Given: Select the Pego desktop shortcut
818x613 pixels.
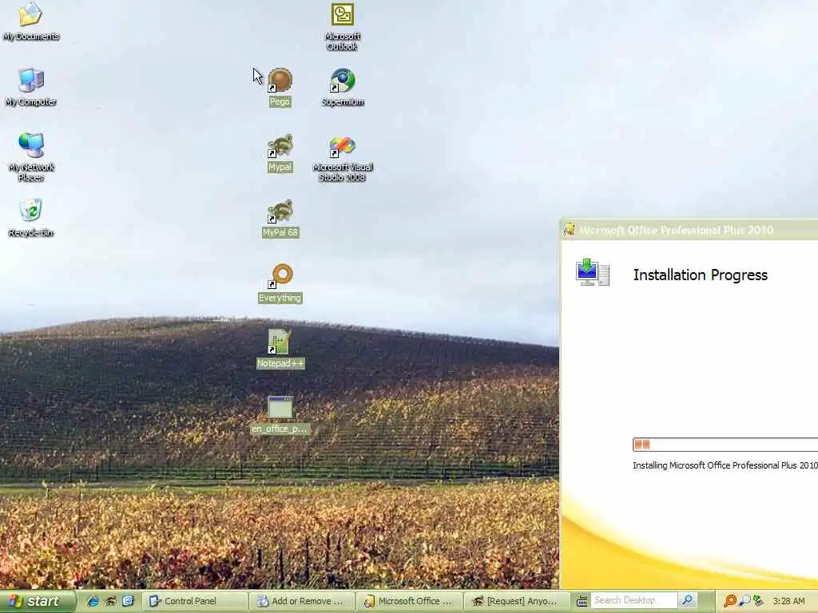Looking at the screenshot, I should click(x=280, y=87).
